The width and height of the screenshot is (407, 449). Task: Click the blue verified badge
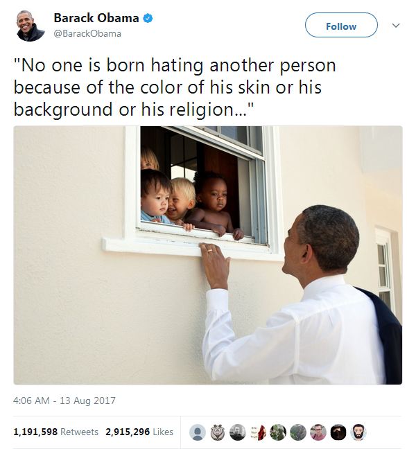tap(148, 18)
